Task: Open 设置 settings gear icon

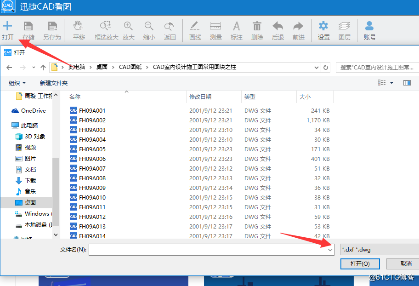Action: pyautogui.click(x=323, y=26)
